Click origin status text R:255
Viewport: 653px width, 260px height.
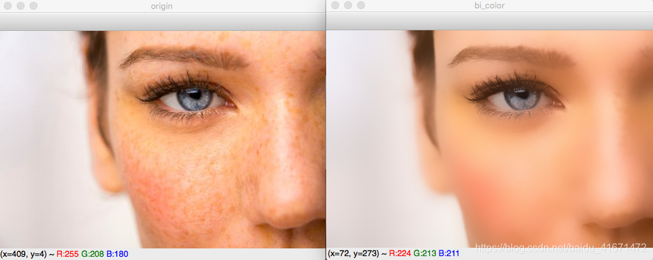(x=68, y=254)
